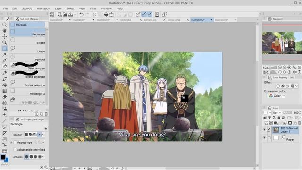This screenshot has width=302, height=170.
Task: Click the Navigator preview thumbnail
Action: (282, 43)
